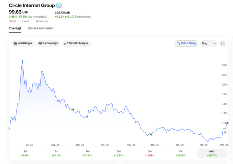Screen dimensions: 233x164
Task: Click the 99,63 USD price text
Action: click(x=18, y=12)
